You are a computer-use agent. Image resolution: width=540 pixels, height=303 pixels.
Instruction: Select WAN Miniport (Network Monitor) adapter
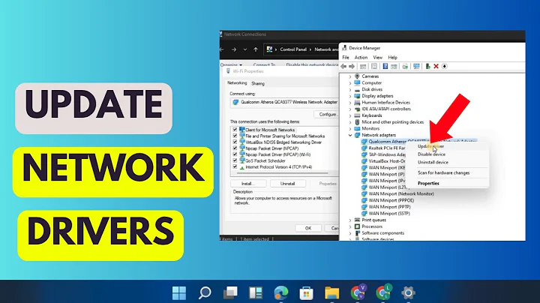point(401,193)
